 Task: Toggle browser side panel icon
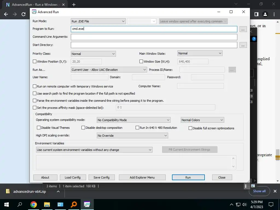pos(256,14)
